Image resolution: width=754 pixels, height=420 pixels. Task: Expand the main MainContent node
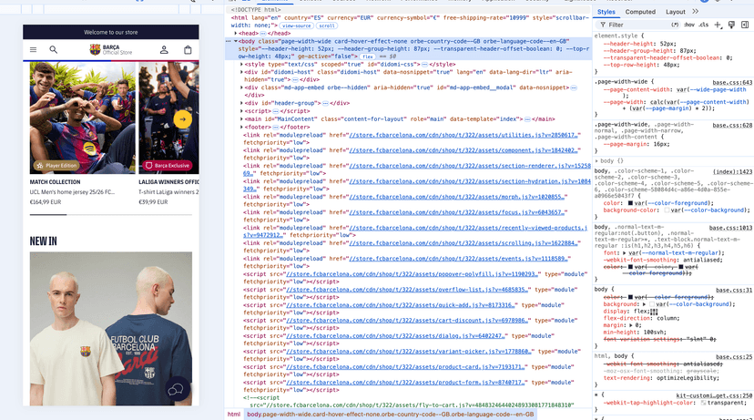point(241,118)
